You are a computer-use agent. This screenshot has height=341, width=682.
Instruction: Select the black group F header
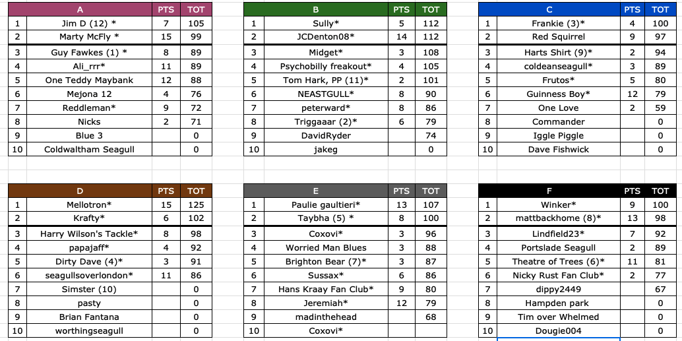tap(550, 191)
